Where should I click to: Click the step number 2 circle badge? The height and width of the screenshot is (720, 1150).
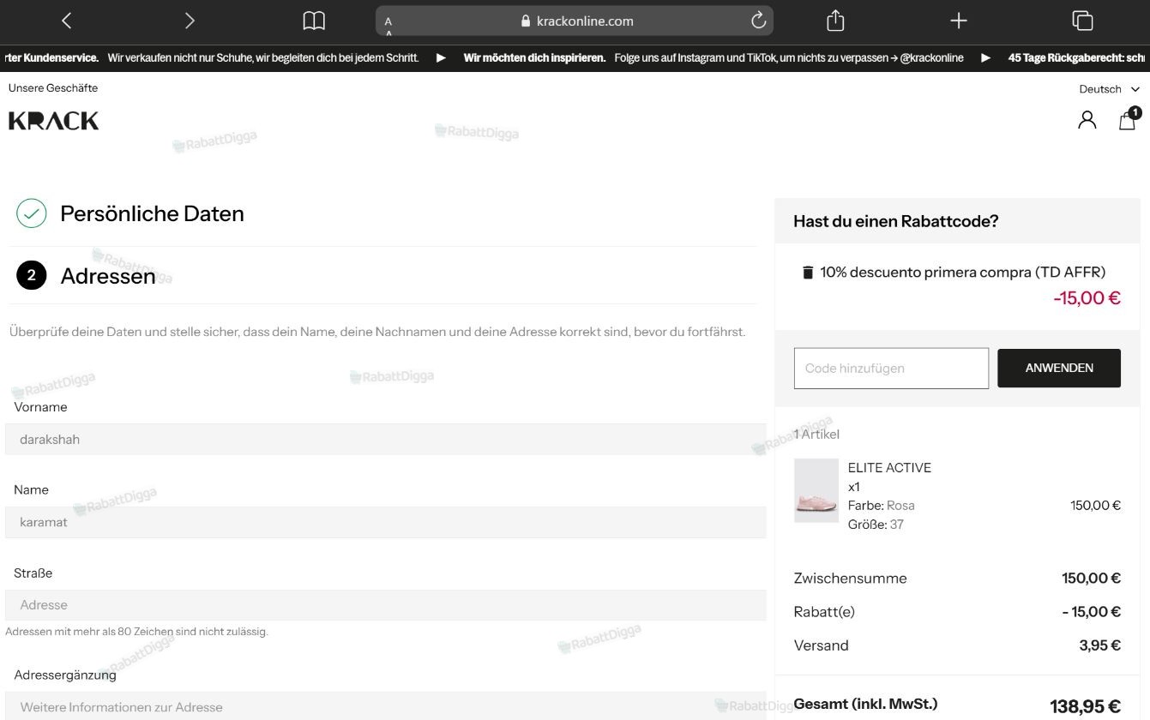point(32,275)
